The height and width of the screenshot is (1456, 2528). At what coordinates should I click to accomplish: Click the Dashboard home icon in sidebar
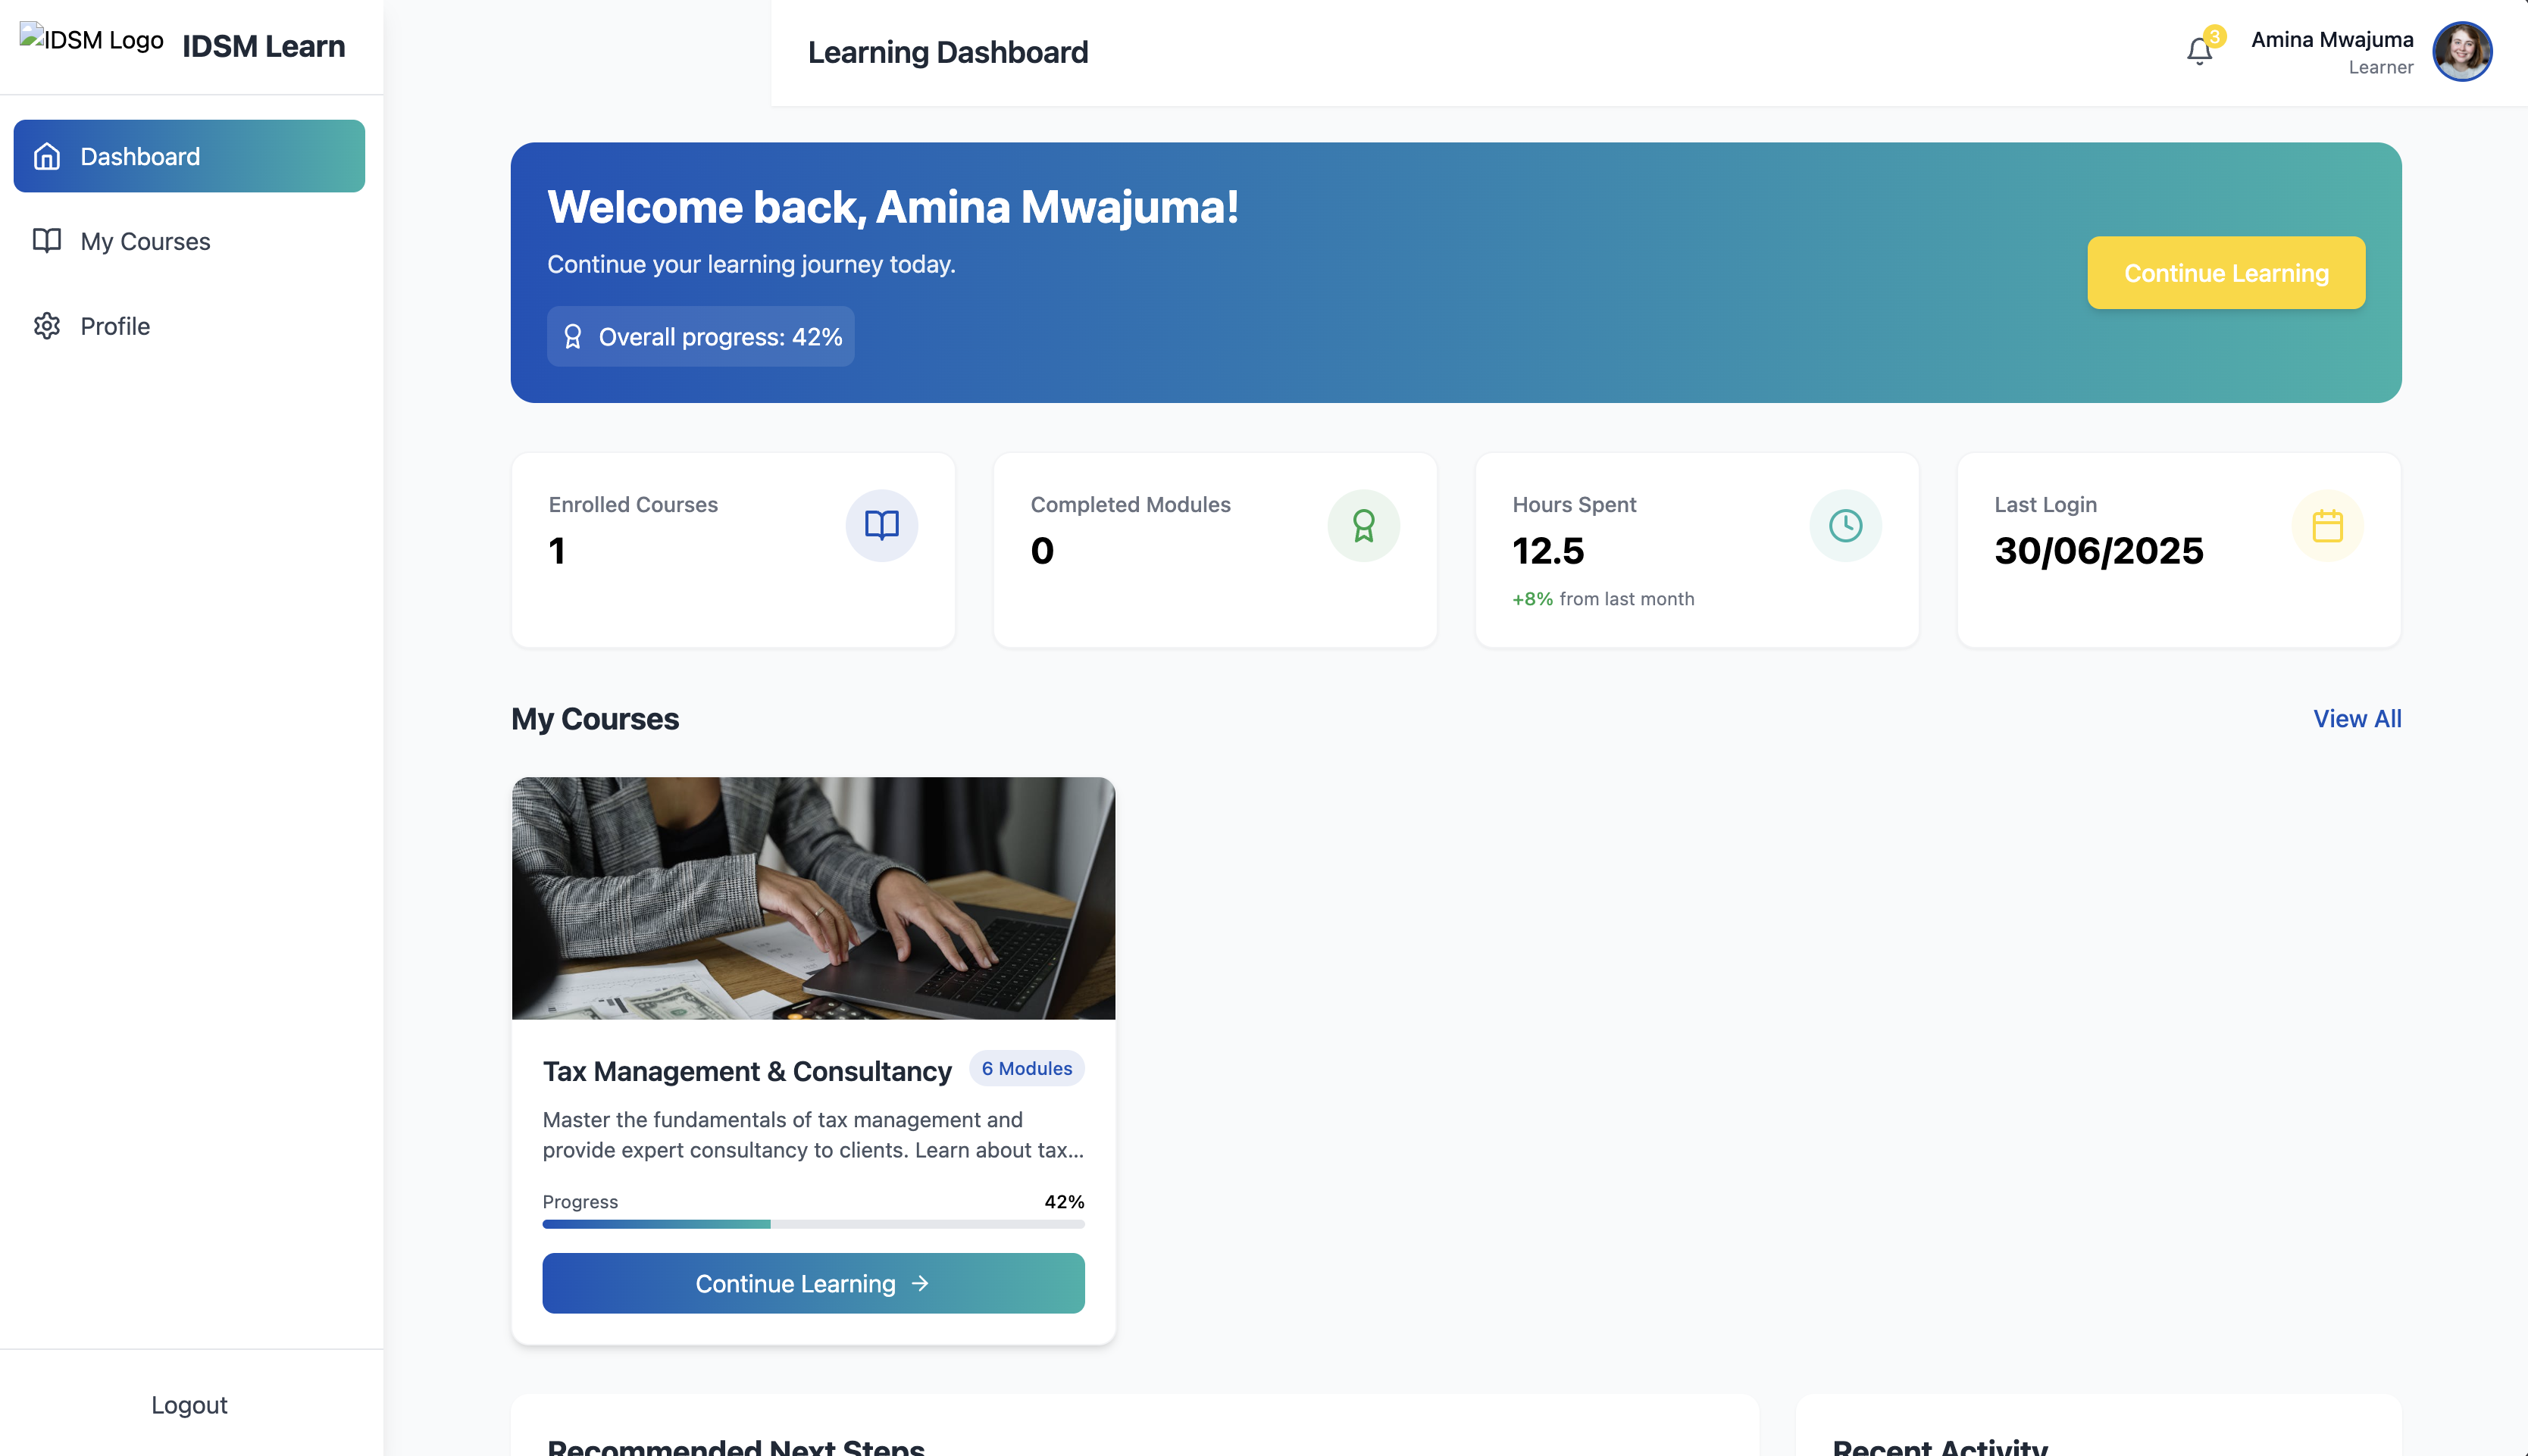(47, 157)
